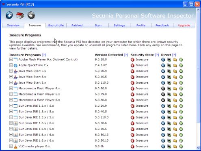Open the Scan tab
Screen dimensions: 201x151
98,25
